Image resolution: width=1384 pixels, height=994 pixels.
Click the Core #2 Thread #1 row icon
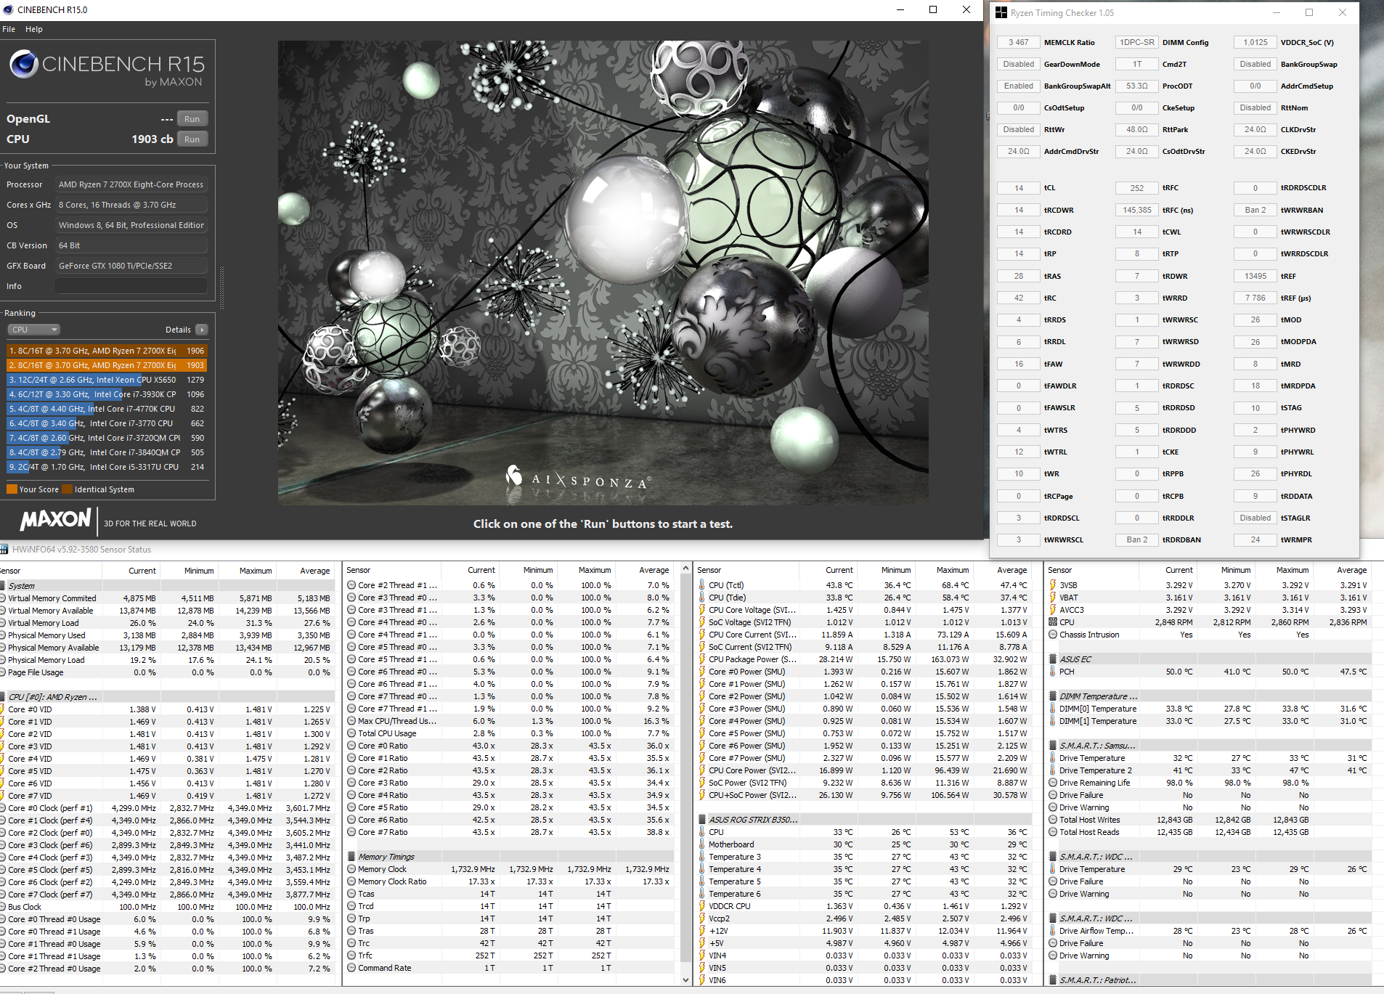(351, 585)
